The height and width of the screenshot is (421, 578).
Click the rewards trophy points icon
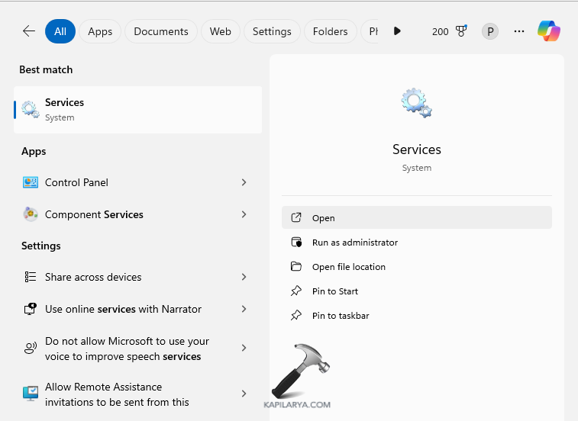coord(460,31)
